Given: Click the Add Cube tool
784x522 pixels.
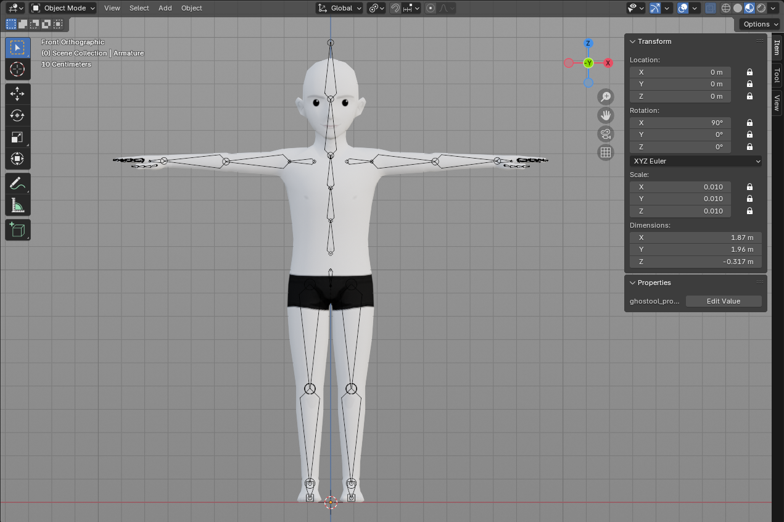Looking at the screenshot, I should pos(17,230).
